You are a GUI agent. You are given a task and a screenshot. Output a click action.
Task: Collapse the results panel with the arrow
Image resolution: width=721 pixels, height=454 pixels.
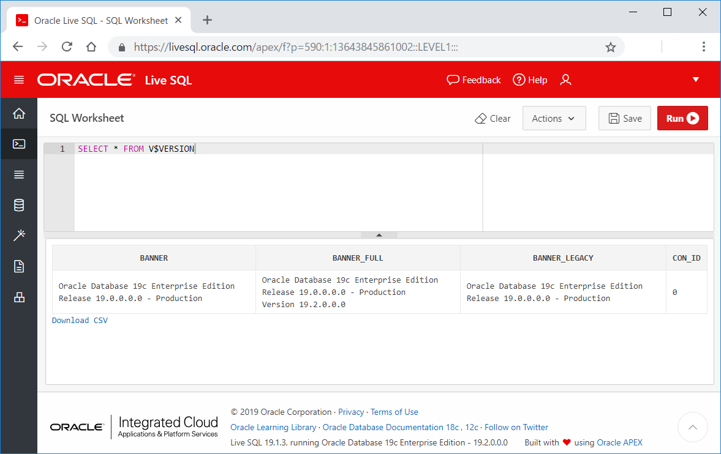coord(379,234)
